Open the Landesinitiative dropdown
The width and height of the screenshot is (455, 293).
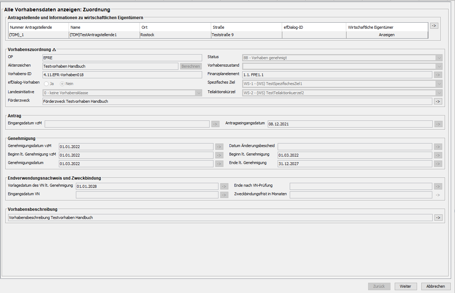tap(199, 93)
